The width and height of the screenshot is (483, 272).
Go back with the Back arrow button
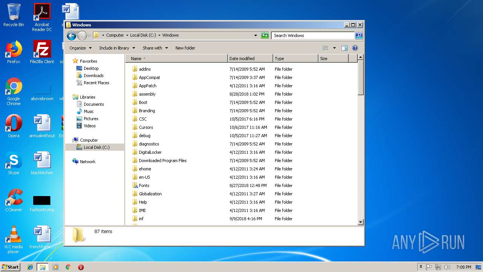tap(71, 36)
